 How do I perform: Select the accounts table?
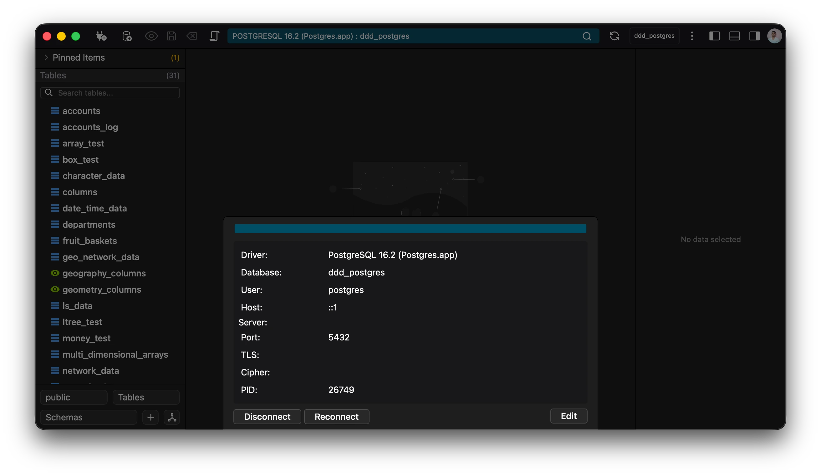coord(81,111)
